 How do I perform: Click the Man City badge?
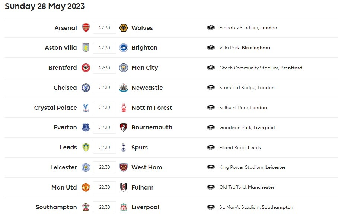click(x=123, y=68)
